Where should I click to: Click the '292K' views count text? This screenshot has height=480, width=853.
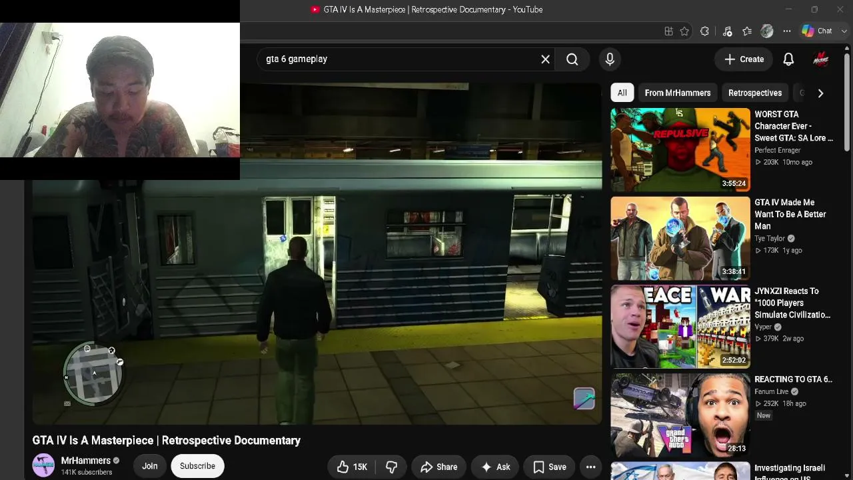click(x=771, y=404)
